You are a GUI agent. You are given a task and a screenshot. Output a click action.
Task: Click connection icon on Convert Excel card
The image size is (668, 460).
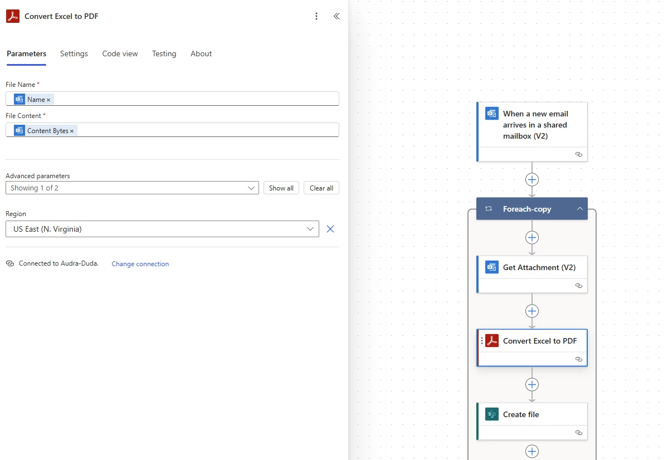(x=578, y=359)
